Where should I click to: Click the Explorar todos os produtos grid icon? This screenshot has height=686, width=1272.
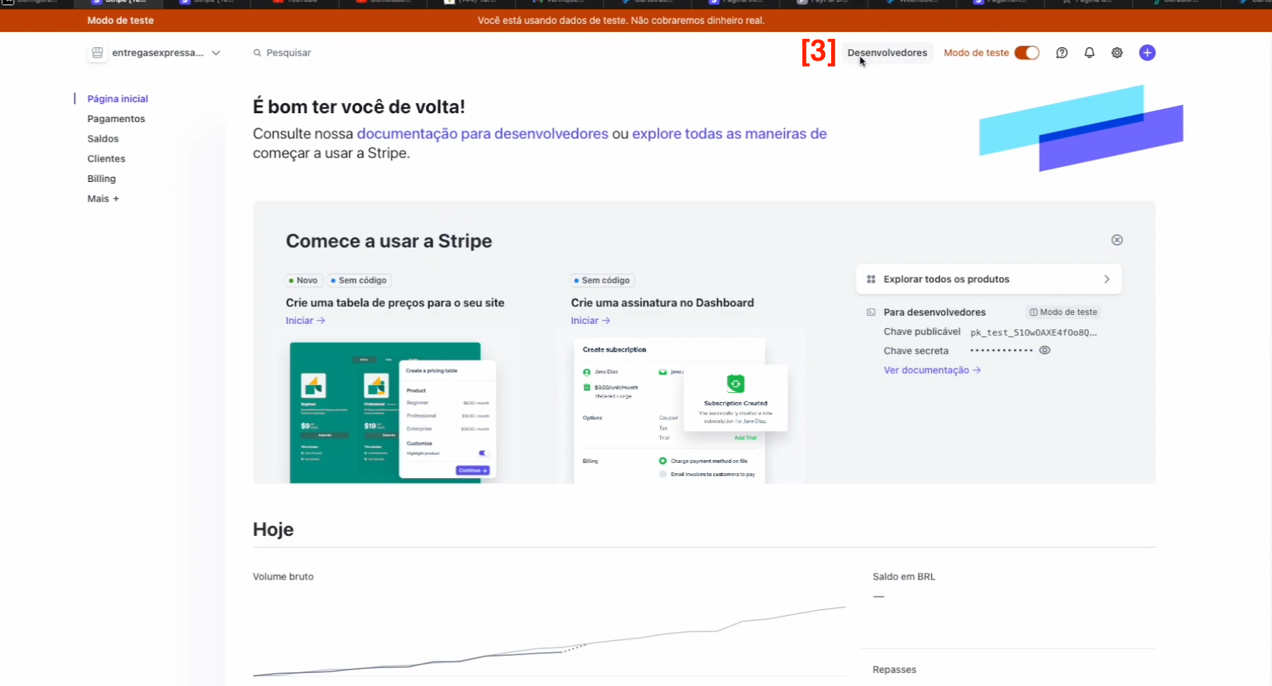[871, 279]
